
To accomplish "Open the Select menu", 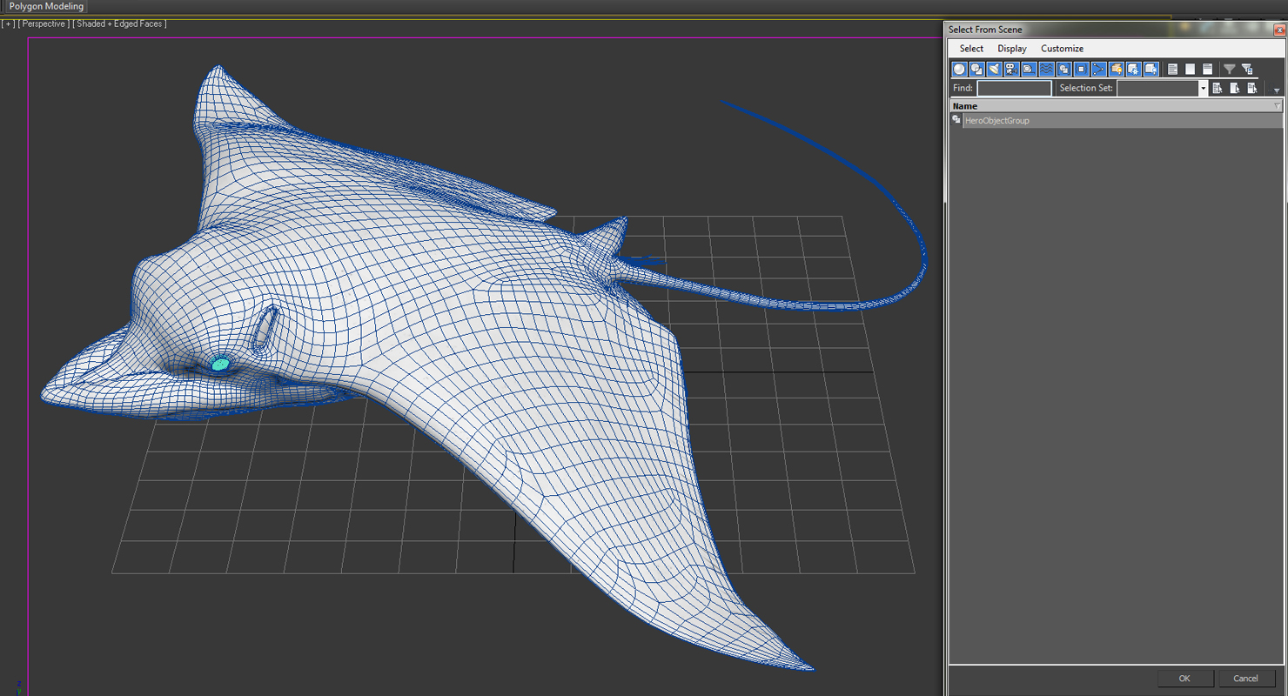I will (971, 49).
